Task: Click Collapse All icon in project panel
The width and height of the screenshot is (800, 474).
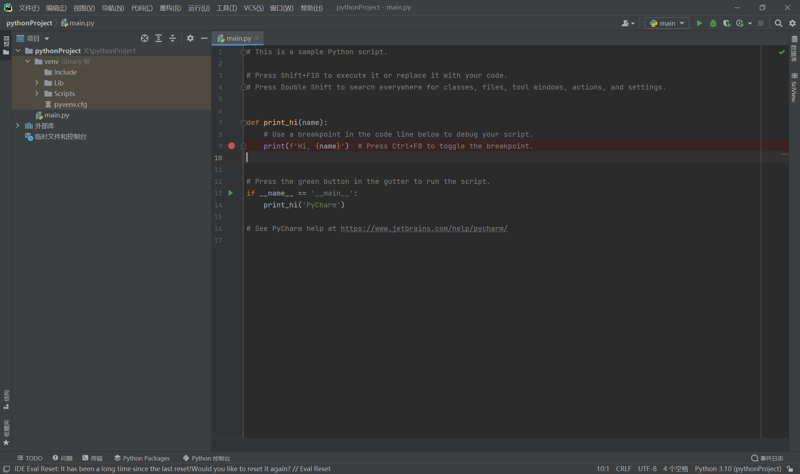Action: 172,38
